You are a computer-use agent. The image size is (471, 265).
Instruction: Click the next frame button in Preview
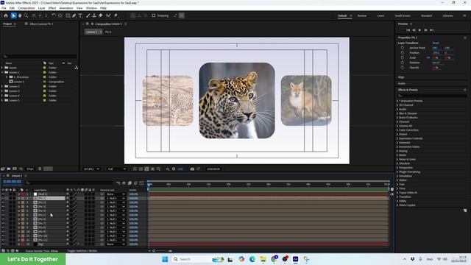pos(425,30)
